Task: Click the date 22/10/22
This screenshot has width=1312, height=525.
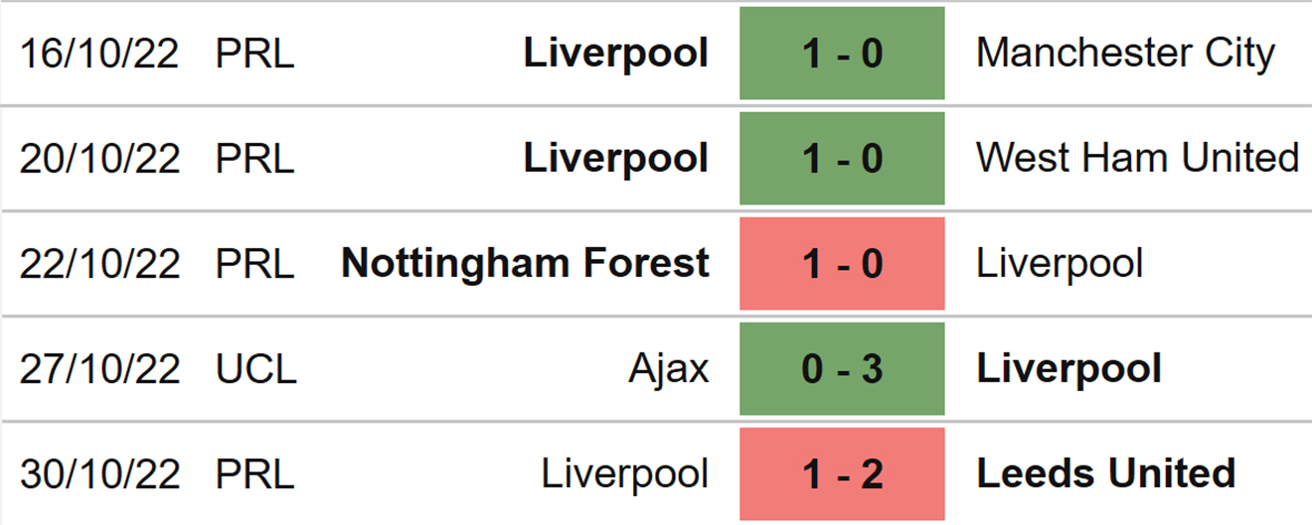Action: (99, 264)
